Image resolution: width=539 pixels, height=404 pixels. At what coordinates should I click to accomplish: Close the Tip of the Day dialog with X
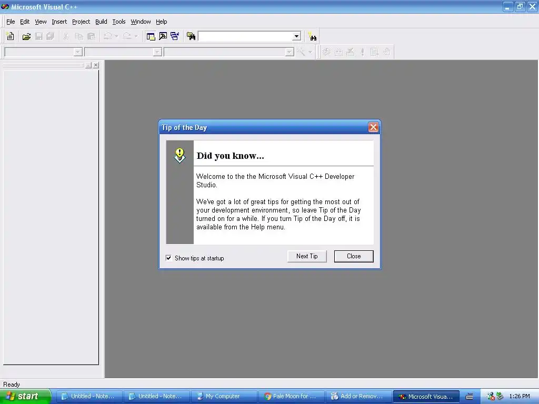pos(373,127)
